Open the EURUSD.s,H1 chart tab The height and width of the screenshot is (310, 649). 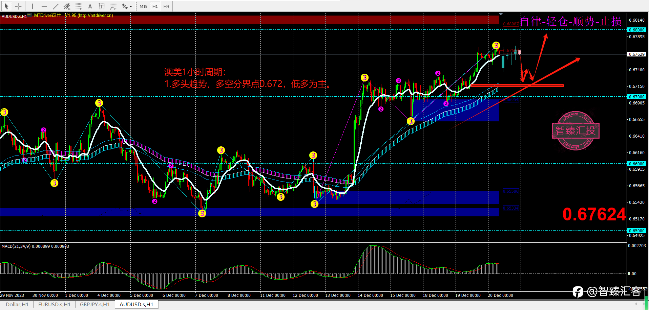[x=54, y=304]
